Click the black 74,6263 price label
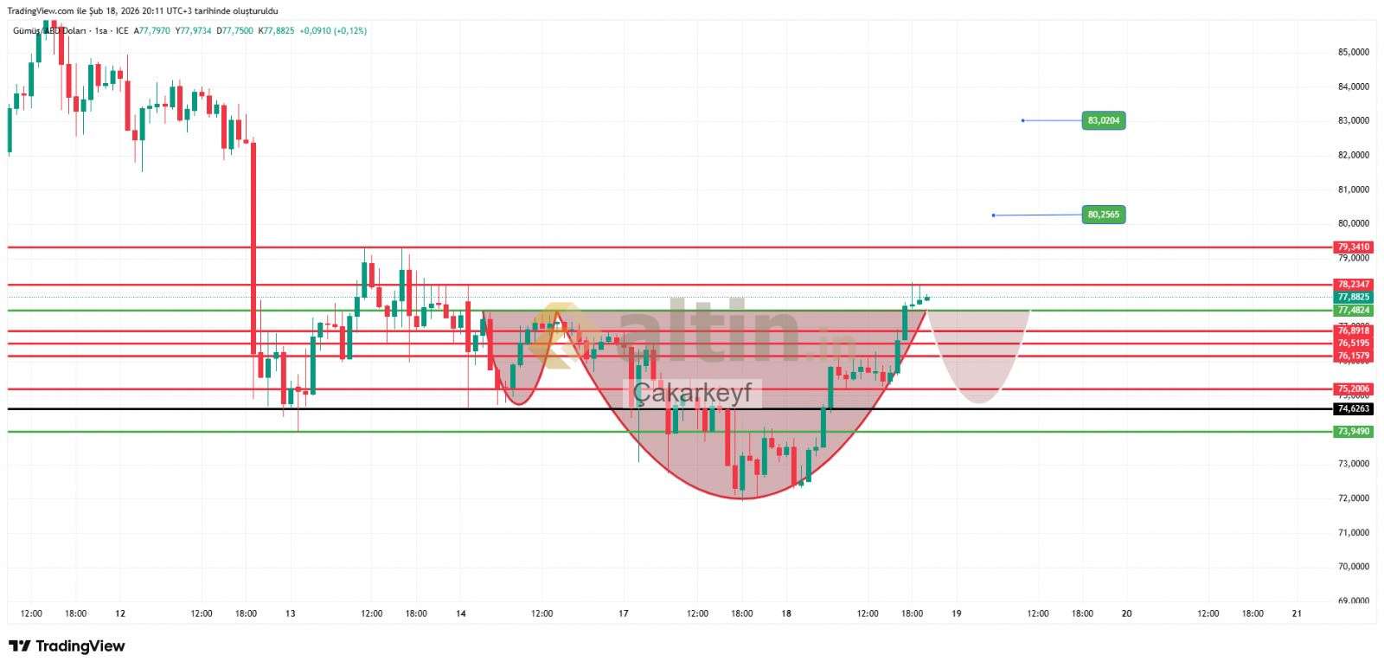Image resolution: width=1384 pixels, height=668 pixels. pyautogui.click(x=1354, y=408)
